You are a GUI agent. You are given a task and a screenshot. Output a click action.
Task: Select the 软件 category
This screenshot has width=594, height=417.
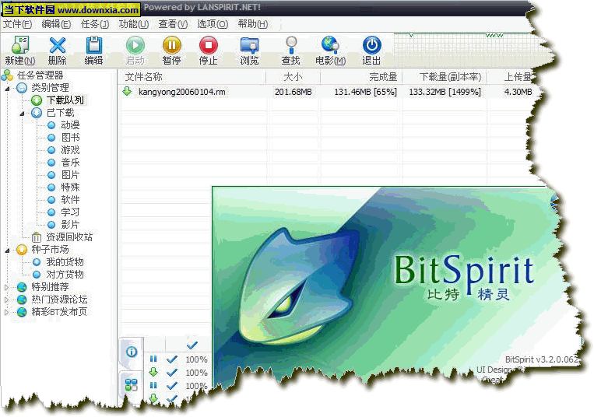70,200
